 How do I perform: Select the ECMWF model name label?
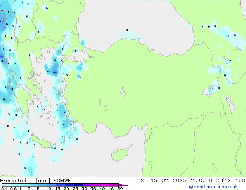[62, 181]
